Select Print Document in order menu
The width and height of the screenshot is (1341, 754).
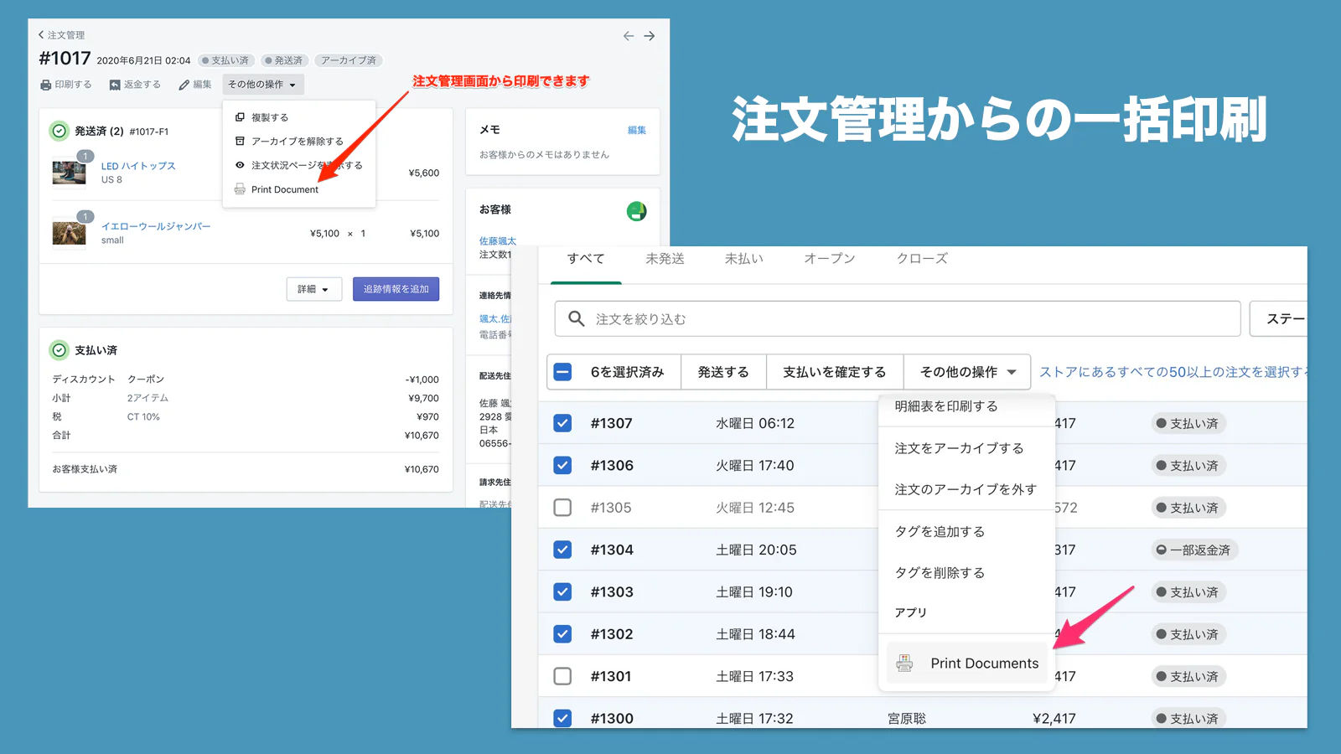coord(285,189)
